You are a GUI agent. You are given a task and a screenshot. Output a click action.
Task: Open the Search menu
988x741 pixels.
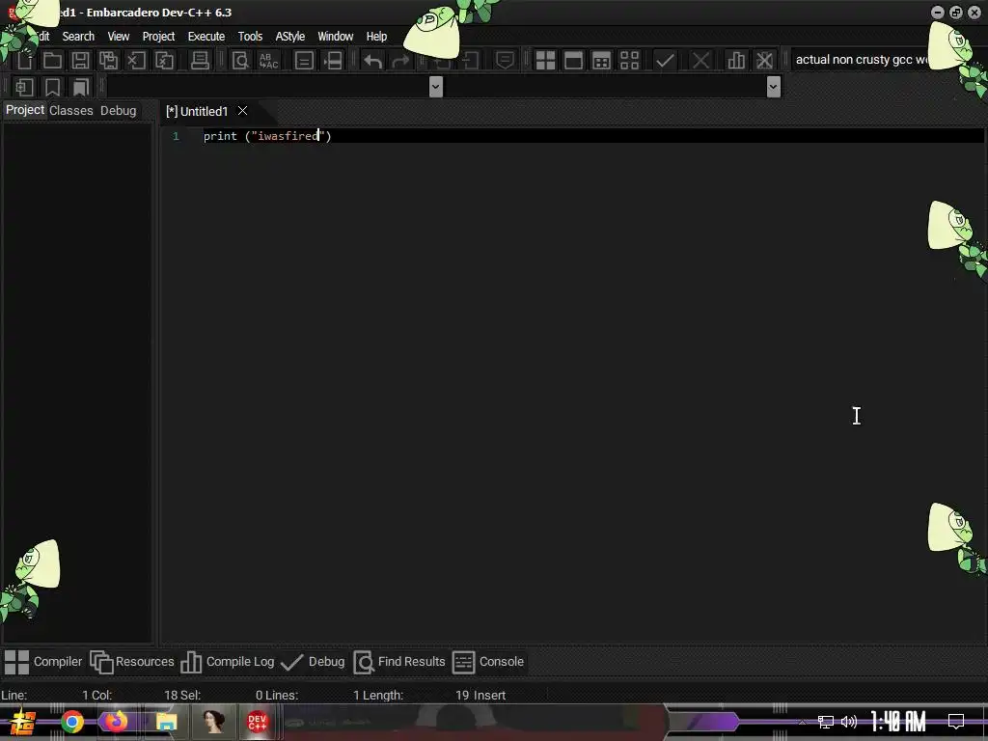coord(78,37)
